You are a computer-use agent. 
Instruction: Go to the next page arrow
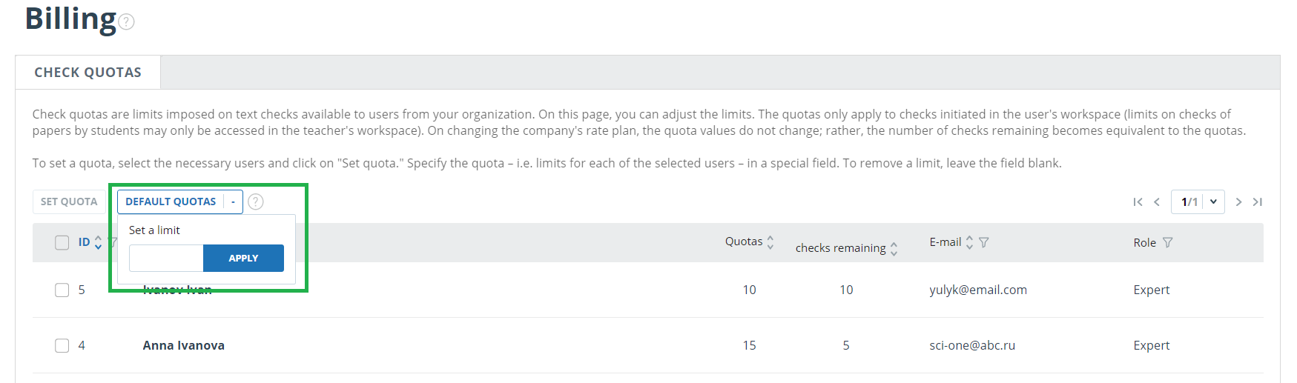click(1238, 202)
